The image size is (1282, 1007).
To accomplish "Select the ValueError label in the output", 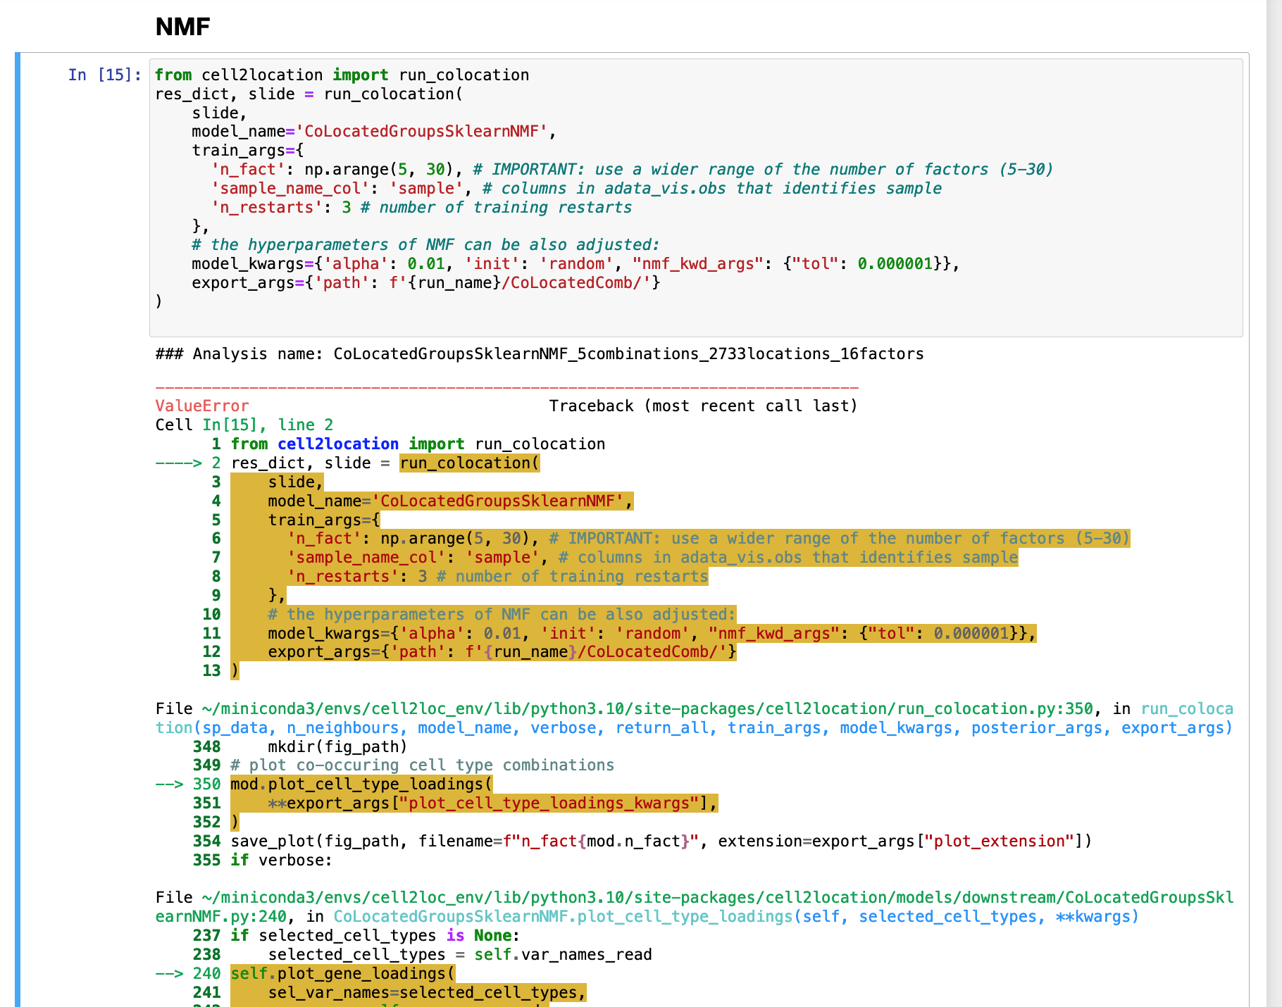I will click(201, 406).
